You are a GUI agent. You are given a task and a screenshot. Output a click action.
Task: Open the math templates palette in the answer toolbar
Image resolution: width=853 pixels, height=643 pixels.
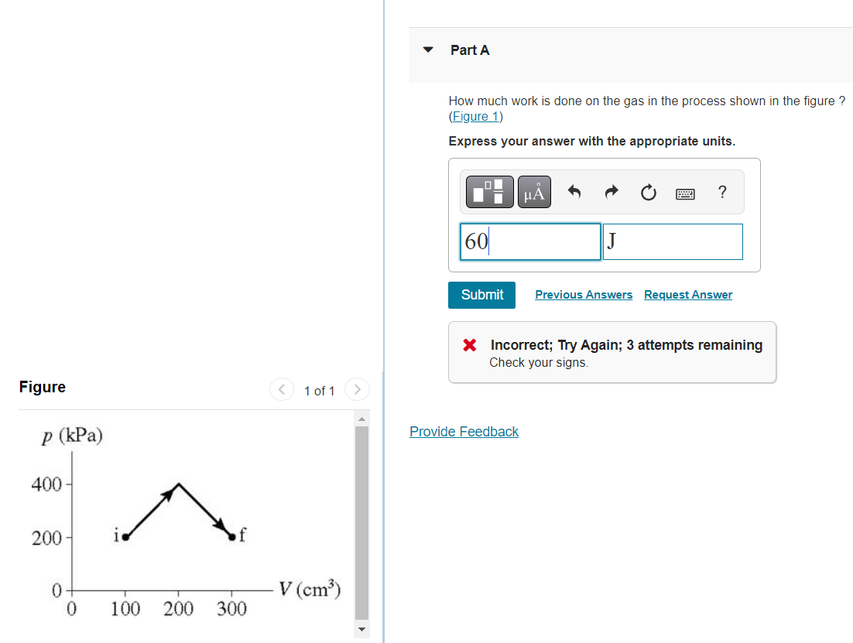(x=488, y=191)
